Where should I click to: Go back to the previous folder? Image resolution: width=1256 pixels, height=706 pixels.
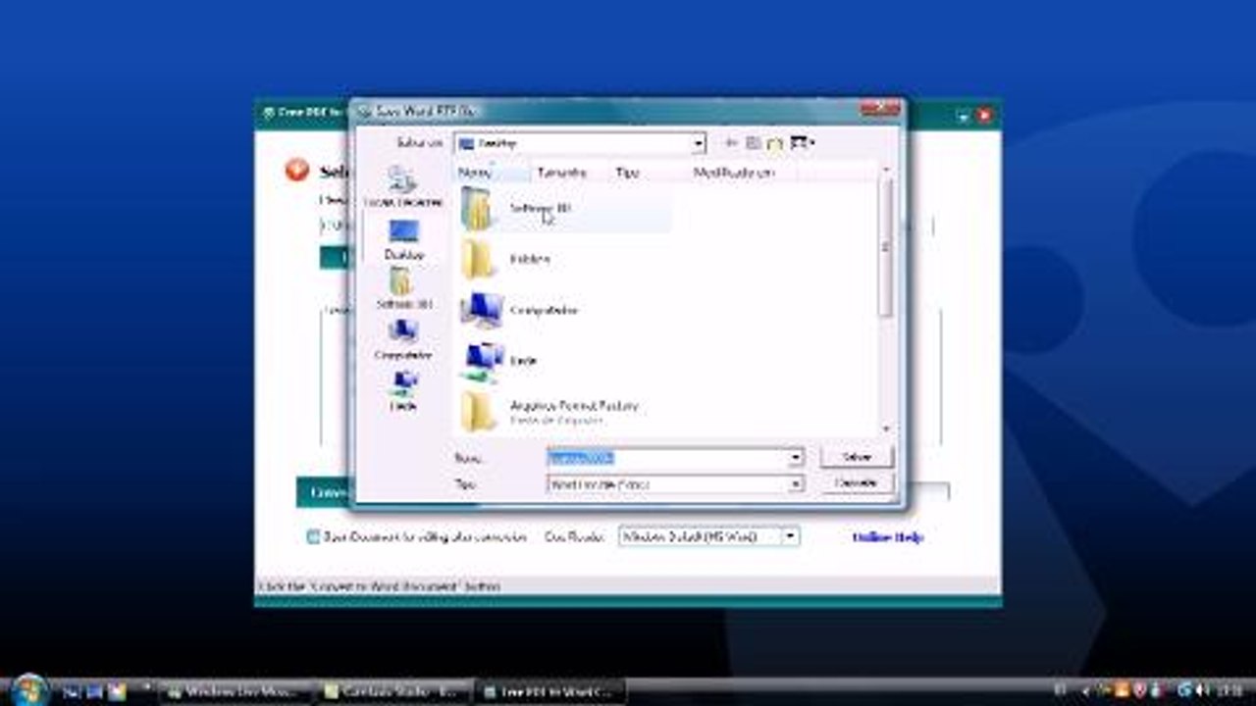pyautogui.click(x=731, y=143)
